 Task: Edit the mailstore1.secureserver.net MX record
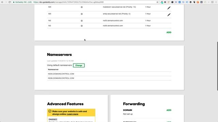coord(169,8)
